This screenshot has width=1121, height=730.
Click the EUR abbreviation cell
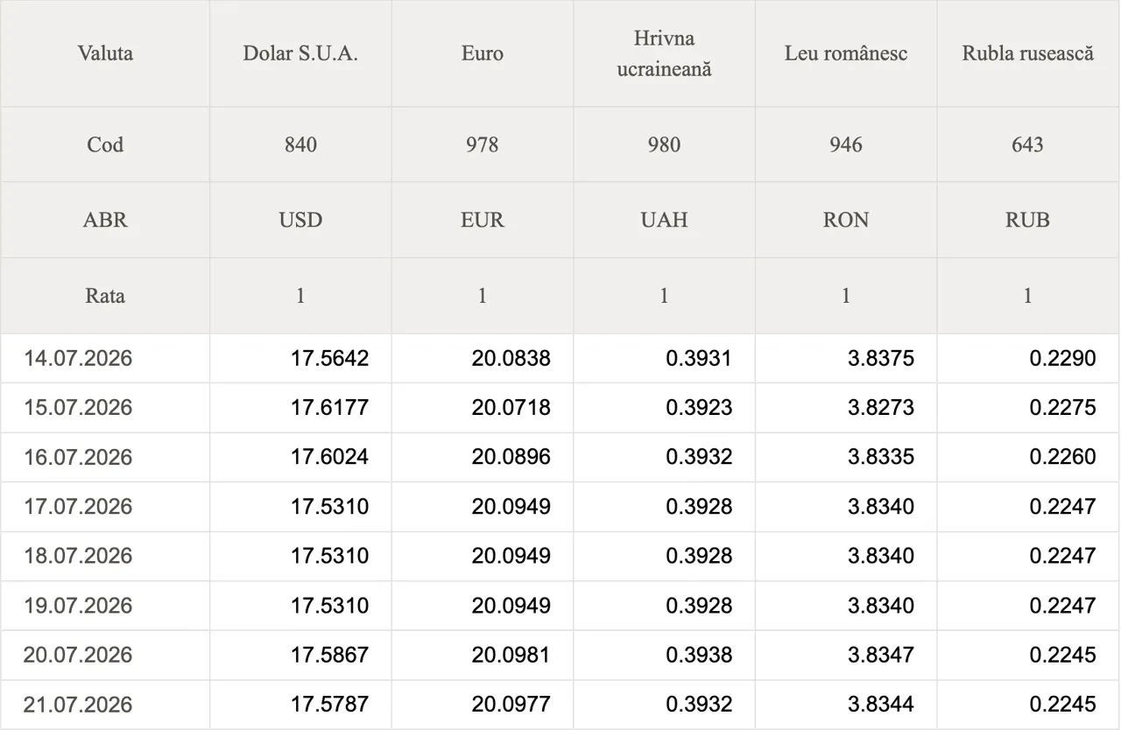483,220
